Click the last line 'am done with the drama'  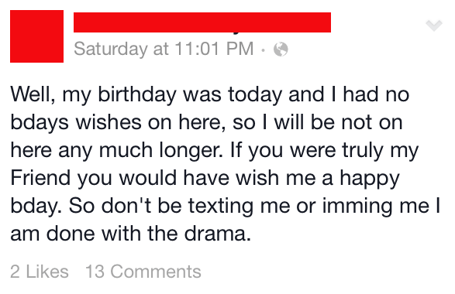tap(130, 234)
